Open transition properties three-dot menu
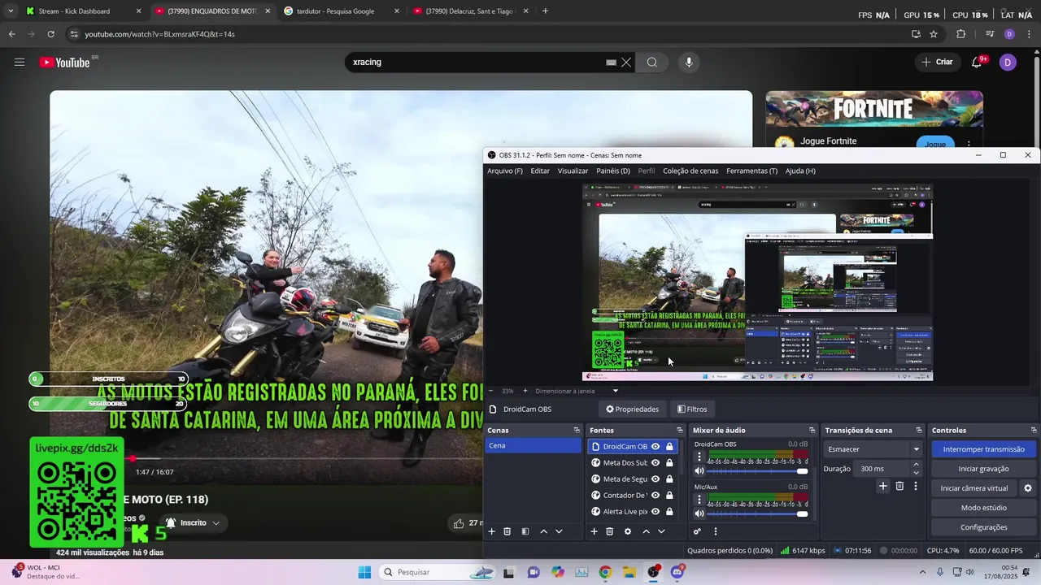 click(916, 486)
